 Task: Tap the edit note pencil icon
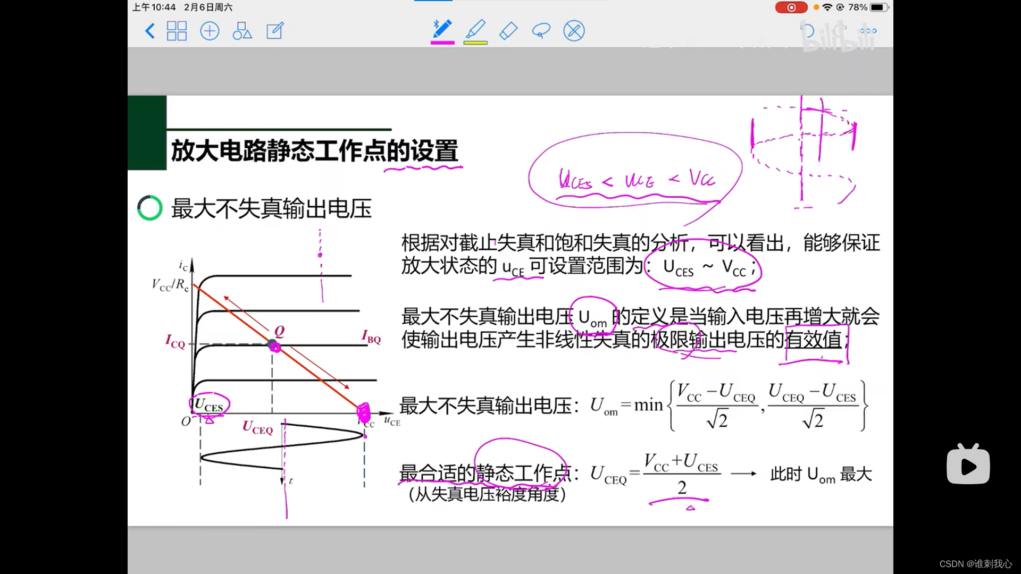pos(275,31)
